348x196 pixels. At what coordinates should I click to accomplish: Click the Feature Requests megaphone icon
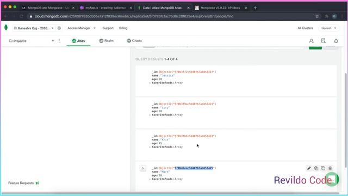[x=38, y=183]
